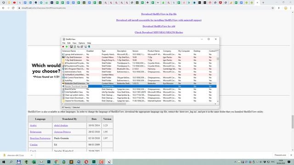
Task: Click the green Enable Selected Items toolbar icon
Action: pyautogui.click(x=67, y=47)
